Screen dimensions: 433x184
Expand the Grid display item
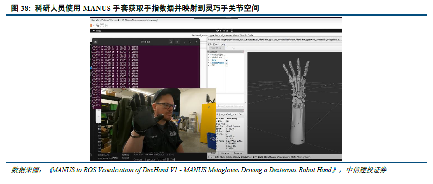pyautogui.click(x=209, y=60)
